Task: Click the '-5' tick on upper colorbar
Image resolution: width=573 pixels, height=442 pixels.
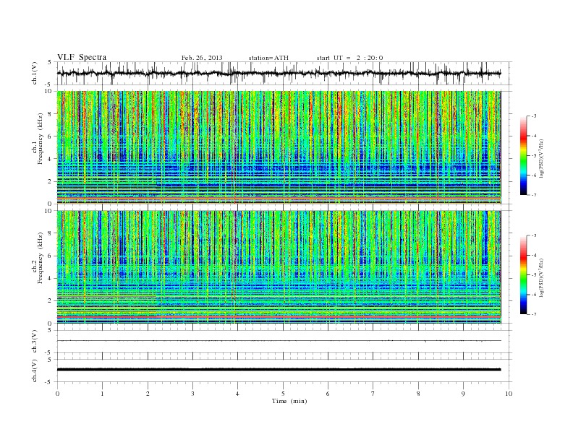Action: point(534,156)
